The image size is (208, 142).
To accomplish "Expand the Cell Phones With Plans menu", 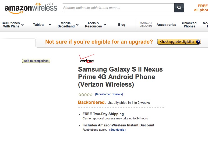I will click(x=13, y=25).
